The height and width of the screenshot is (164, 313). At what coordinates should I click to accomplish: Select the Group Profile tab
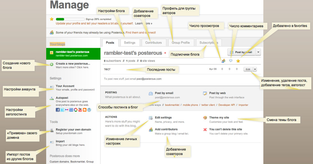pyautogui.click(x=181, y=43)
